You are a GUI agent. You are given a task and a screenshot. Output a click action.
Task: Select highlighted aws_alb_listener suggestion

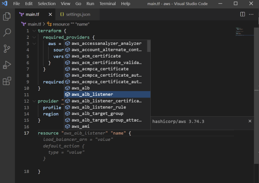(107, 94)
